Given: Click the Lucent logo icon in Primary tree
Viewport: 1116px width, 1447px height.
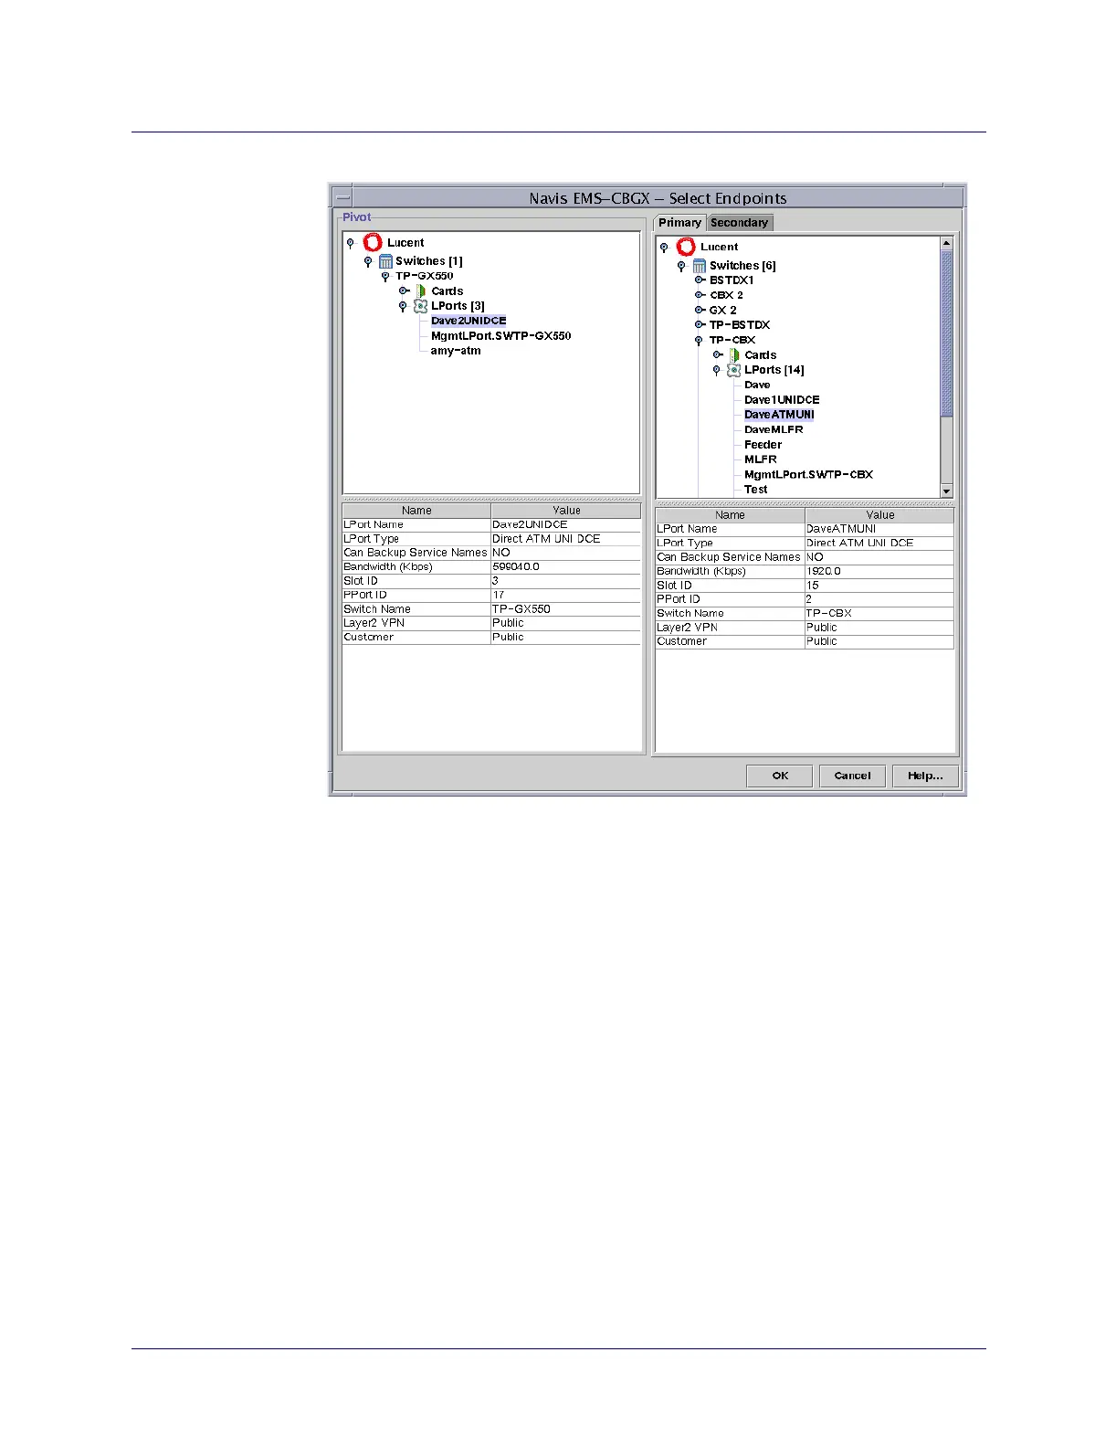Looking at the screenshot, I should point(686,247).
